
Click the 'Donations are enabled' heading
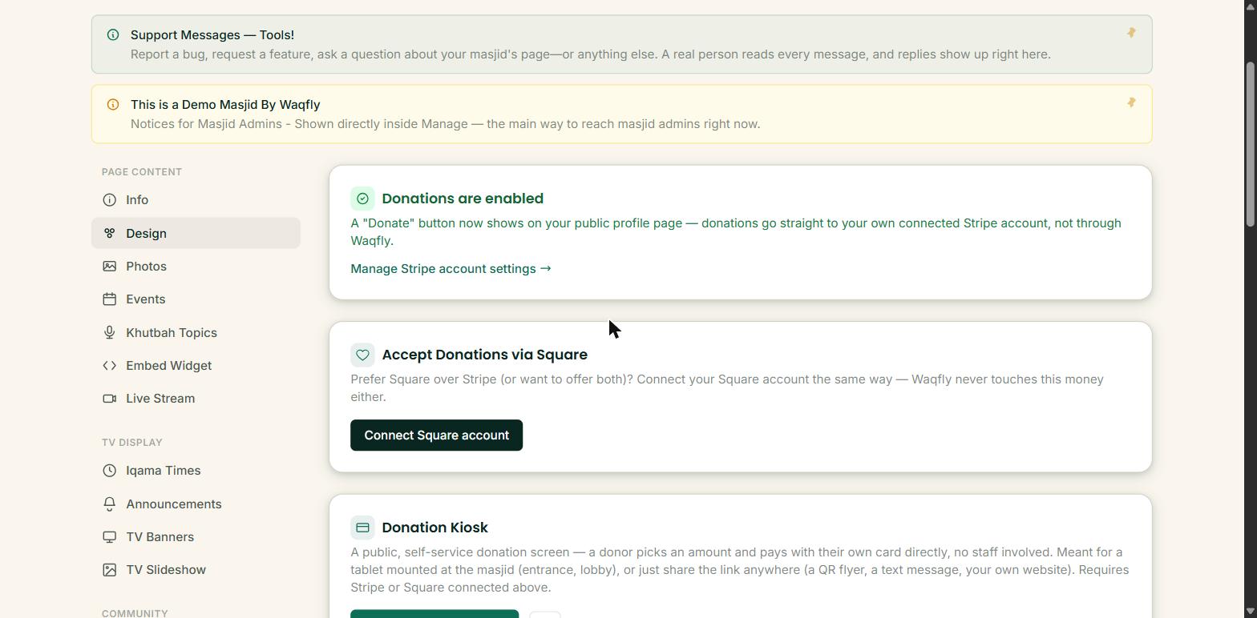463,198
